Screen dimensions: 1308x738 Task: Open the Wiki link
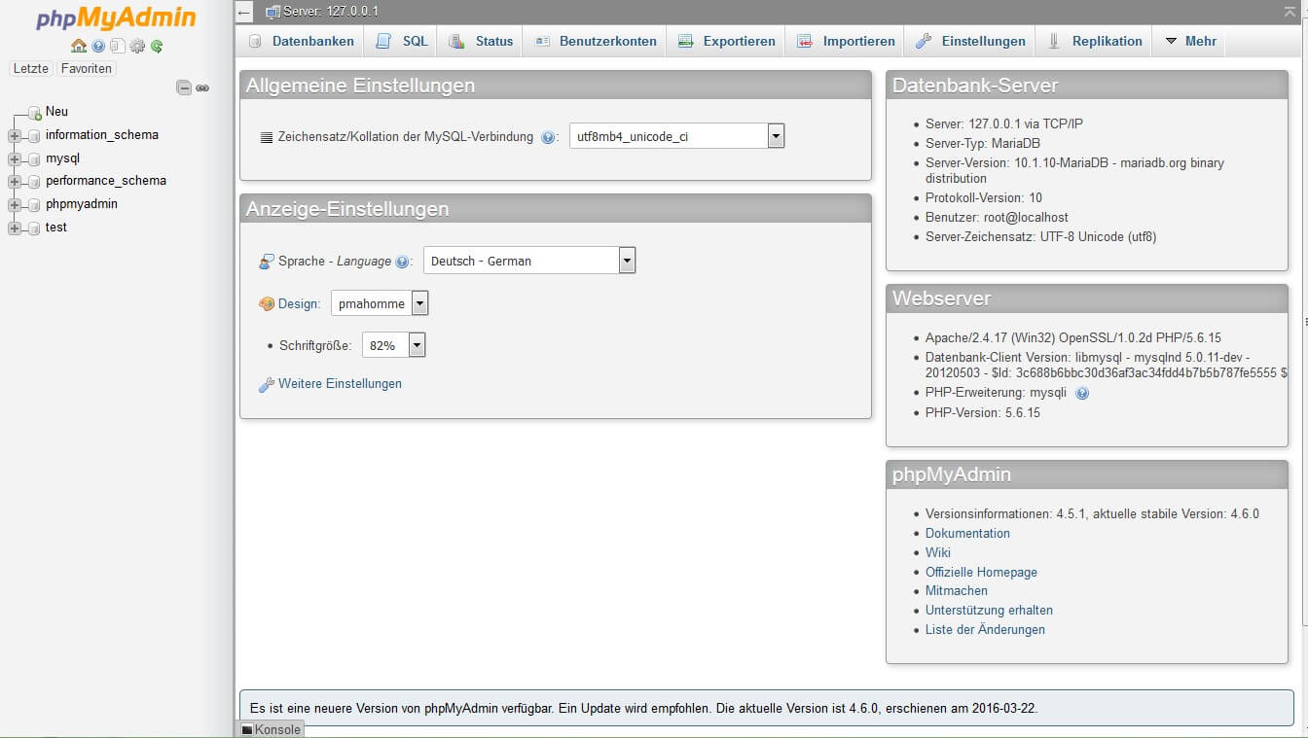938,553
